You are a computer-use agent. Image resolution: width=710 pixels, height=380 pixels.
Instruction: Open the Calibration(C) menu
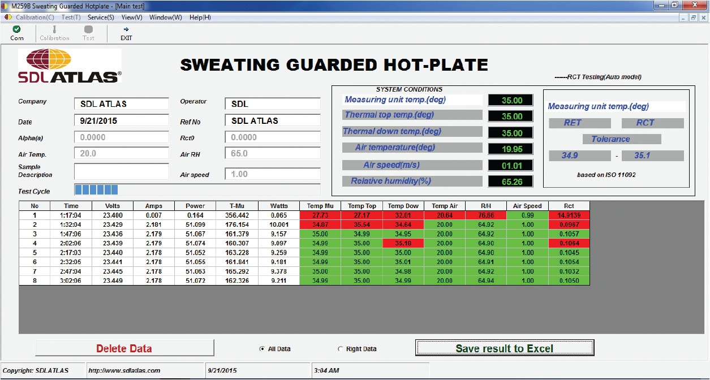click(x=35, y=17)
